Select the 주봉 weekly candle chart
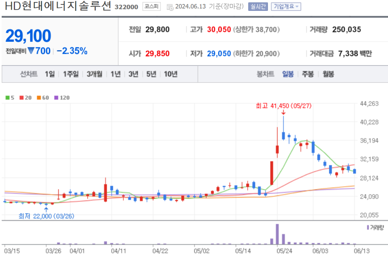 [x=308, y=74]
